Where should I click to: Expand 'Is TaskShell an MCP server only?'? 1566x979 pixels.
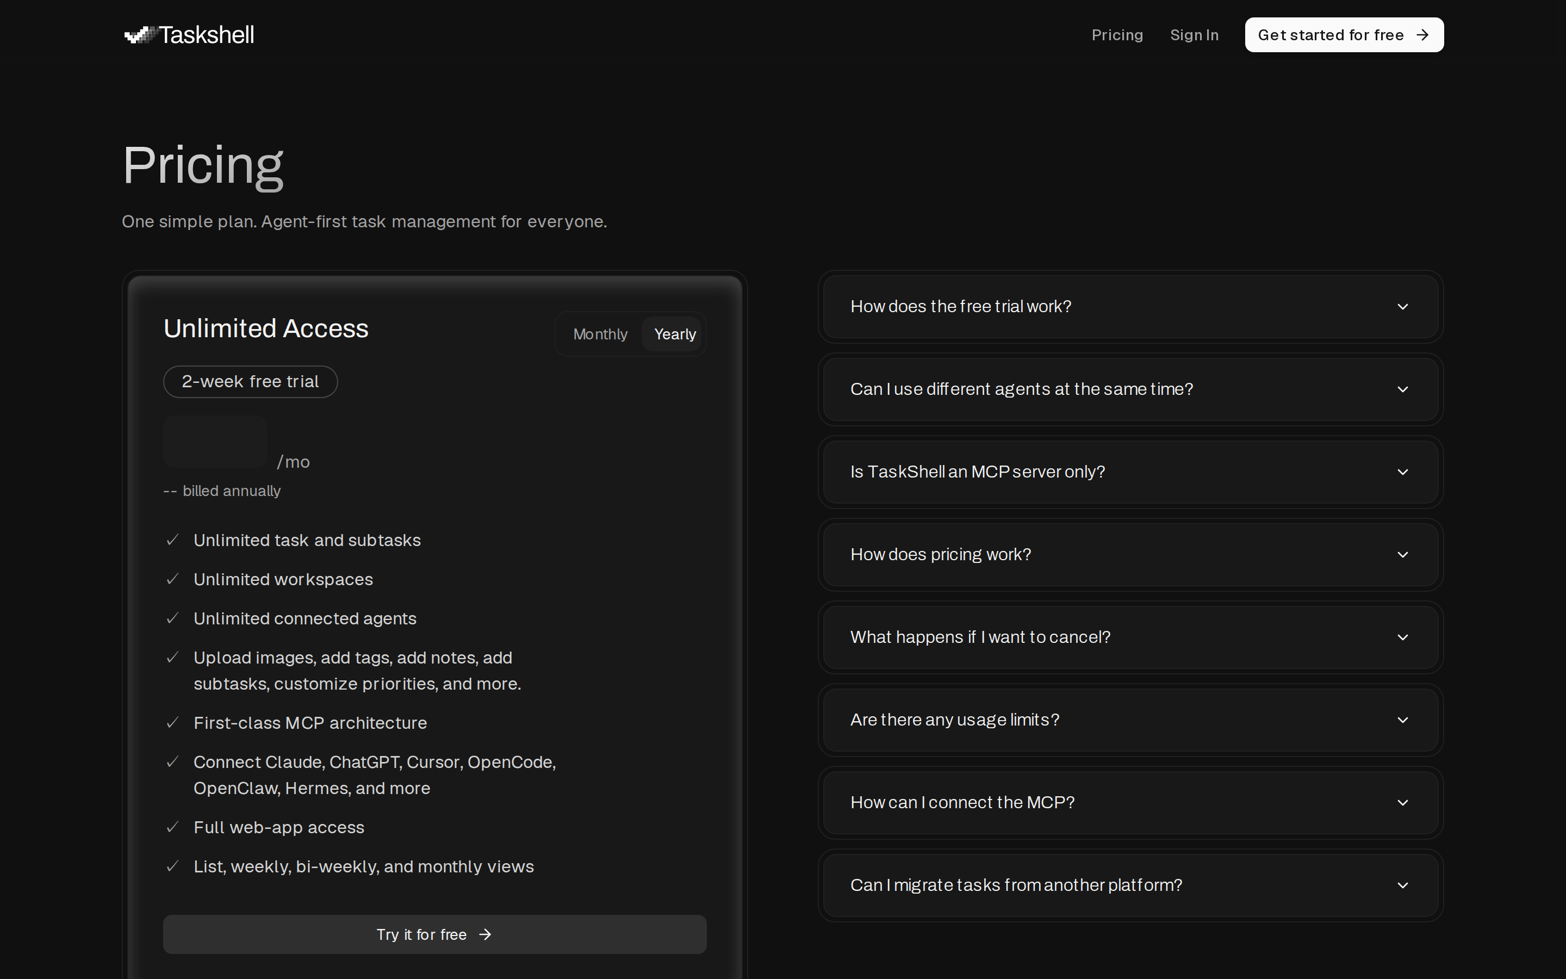click(x=1130, y=472)
